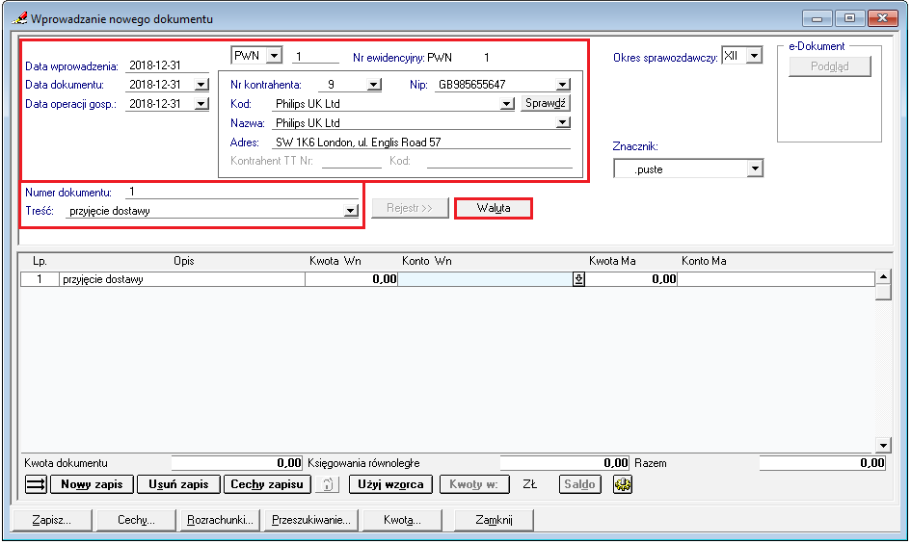Click the Sprawdź button
The width and height of the screenshot is (911, 544).
pyautogui.click(x=545, y=103)
